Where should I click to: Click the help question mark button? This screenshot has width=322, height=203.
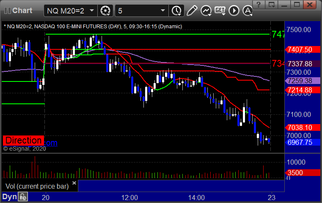259,4
